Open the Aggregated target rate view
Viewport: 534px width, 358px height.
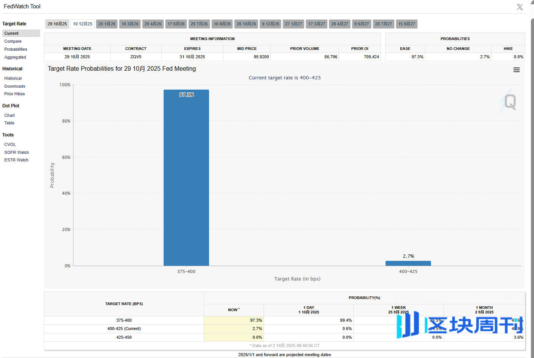(15, 57)
